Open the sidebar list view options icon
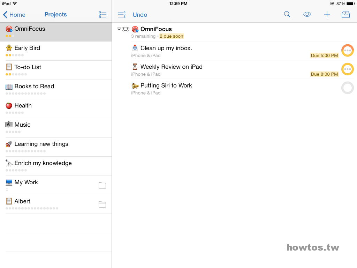The height and width of the screenshot is (268, 357). pyautogui.click(x=102, y=15)
